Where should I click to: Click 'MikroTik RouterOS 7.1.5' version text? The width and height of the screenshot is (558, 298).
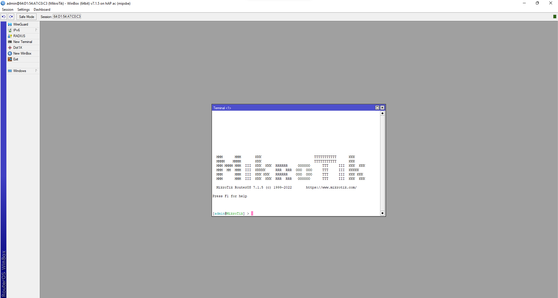[240, 187]
